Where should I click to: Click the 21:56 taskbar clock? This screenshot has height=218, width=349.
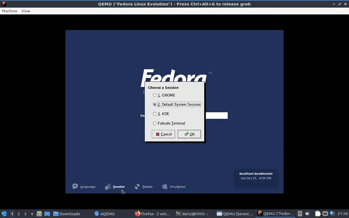tap(342, 214)
